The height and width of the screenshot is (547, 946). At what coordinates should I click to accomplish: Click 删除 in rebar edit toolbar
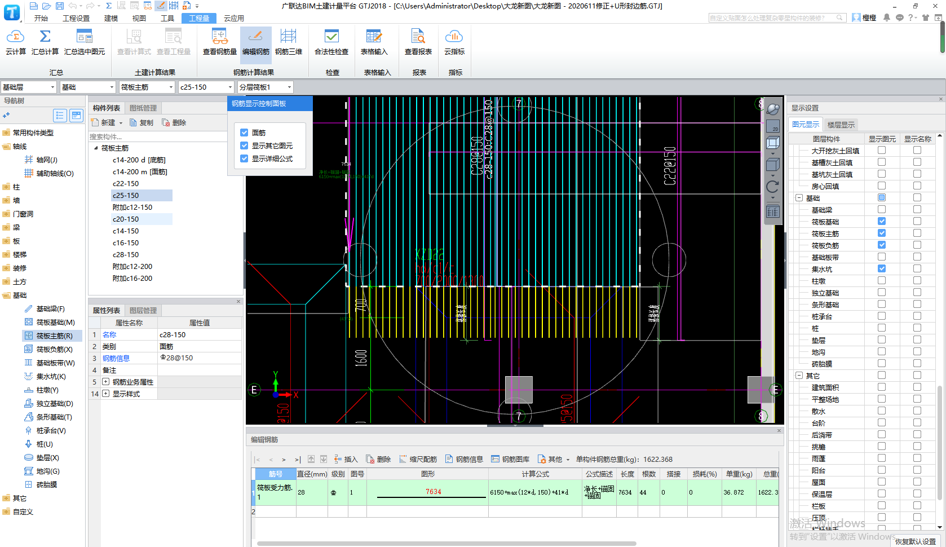[x=378, y=459]
